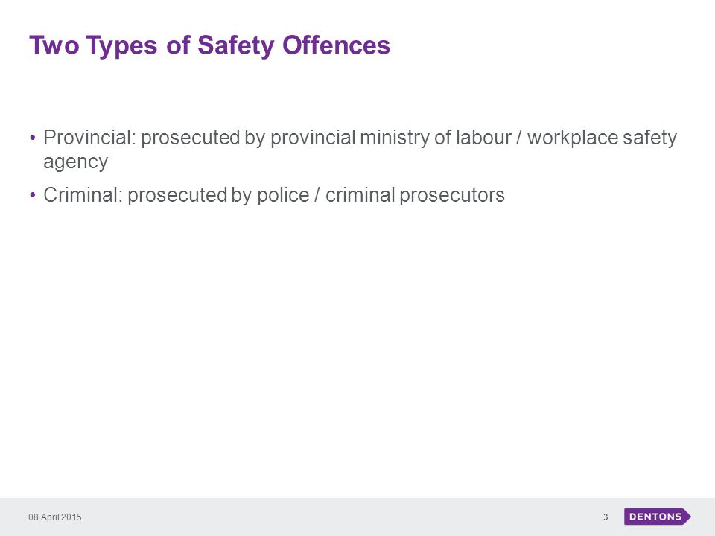Viewport: 715px width, 536px height.
Task: Click the word Offences in the title
Action: 337,45
